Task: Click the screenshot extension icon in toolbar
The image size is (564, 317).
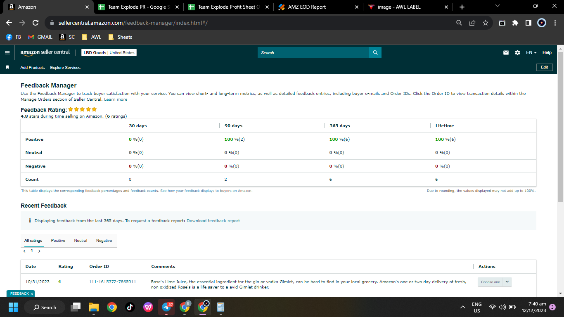Action: pos(502,23)
